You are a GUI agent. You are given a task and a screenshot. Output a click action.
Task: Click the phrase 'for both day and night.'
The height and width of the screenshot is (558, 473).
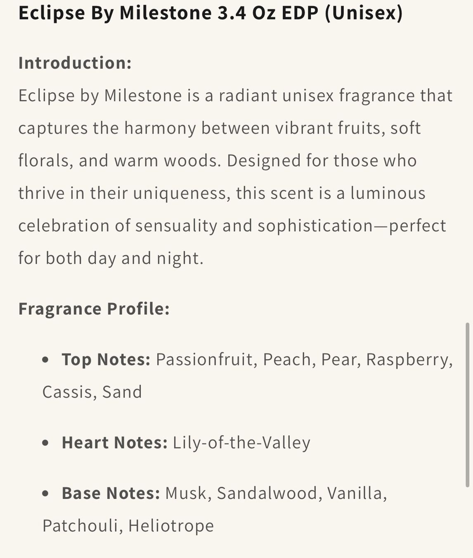point(111,259)
